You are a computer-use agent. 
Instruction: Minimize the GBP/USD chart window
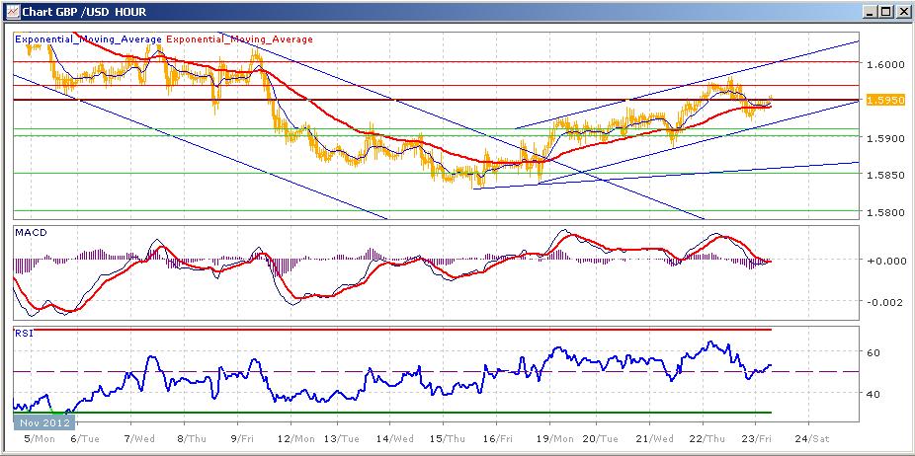click(x=872, y=11)
